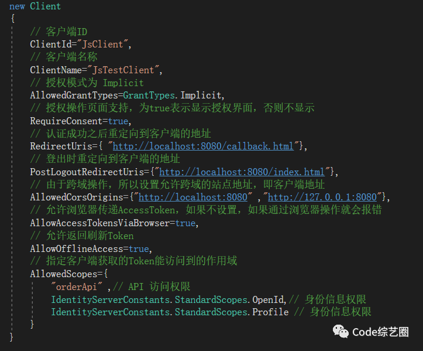Click the text "new Client"
Viewport: 423px width, 351px height.
click(35, 6)
